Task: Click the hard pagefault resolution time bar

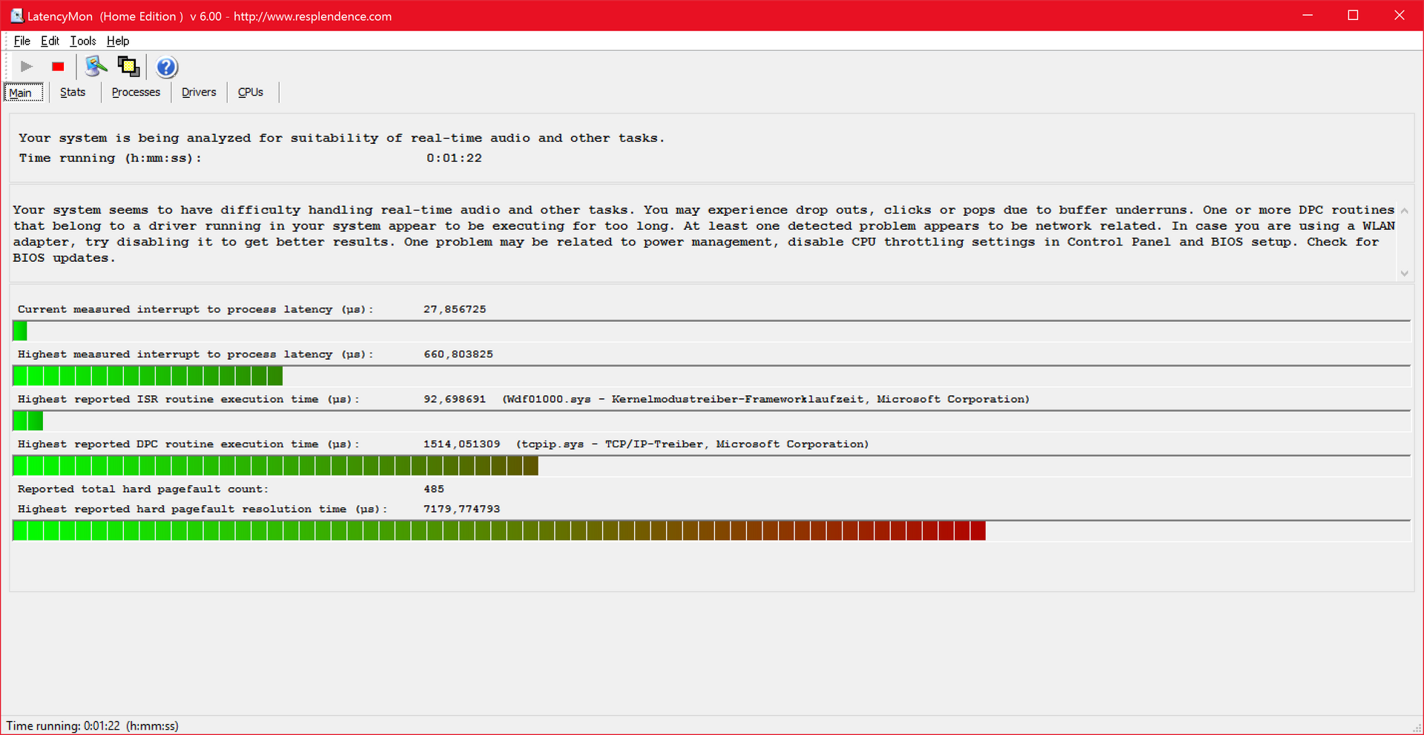Action: 711,531
